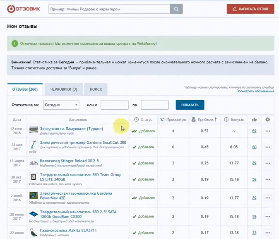279x239 pixels.
Task: Click the start date input field
Action: coord(115,105)
